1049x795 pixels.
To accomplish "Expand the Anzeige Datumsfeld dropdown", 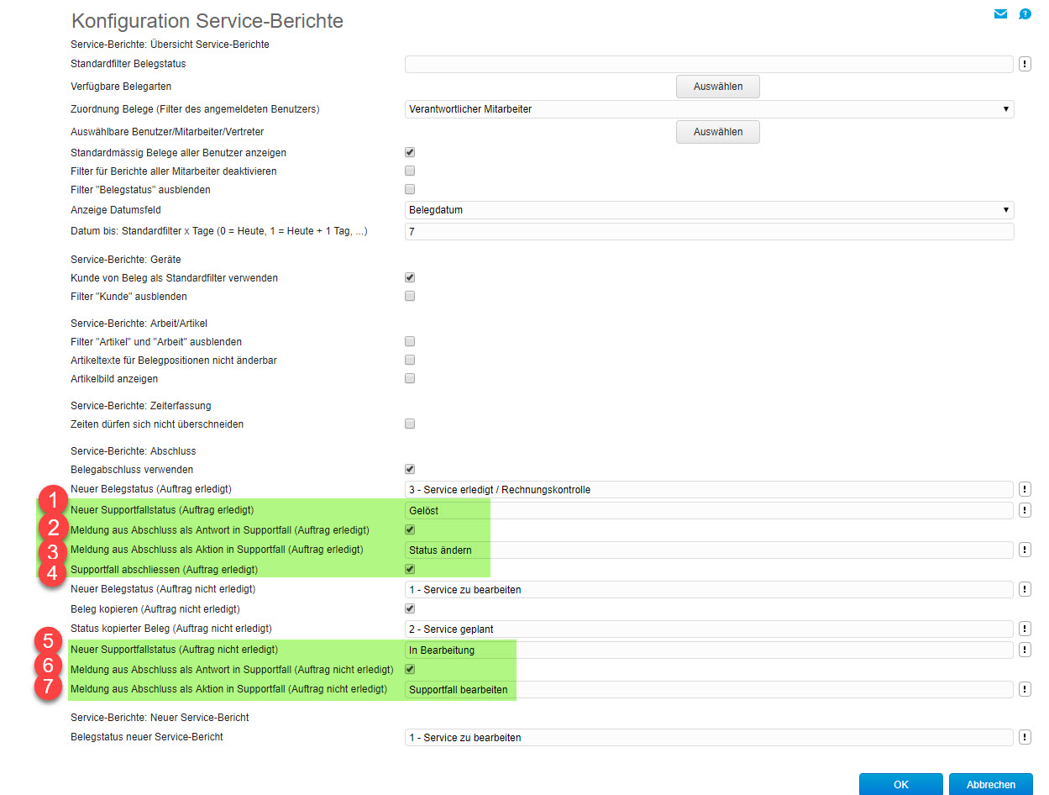I will [x=709, y=210].
